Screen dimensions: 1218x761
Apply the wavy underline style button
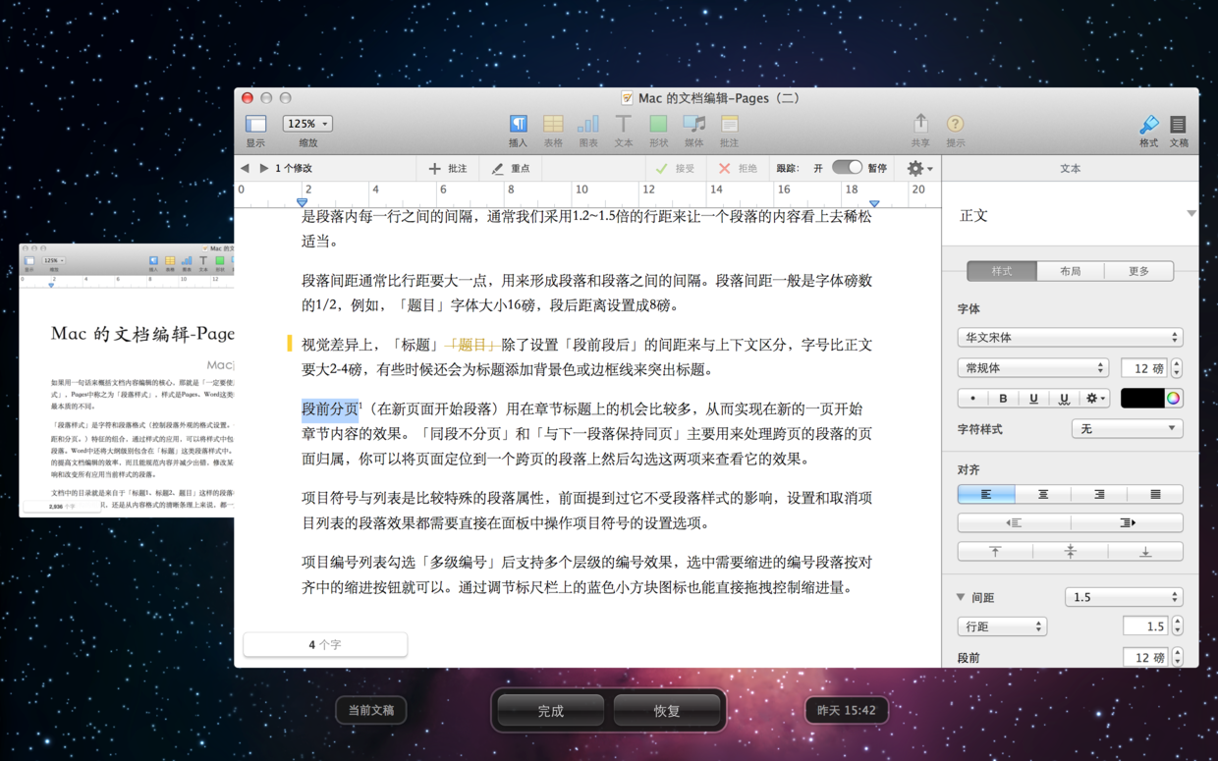click(x=1063, y=399)
